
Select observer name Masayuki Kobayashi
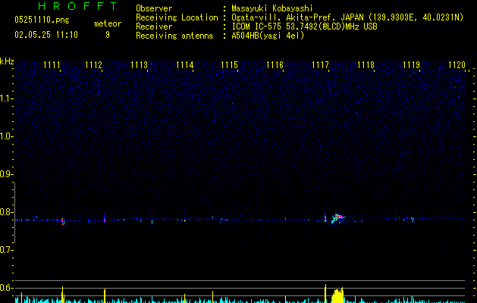(x=272, y=8)
